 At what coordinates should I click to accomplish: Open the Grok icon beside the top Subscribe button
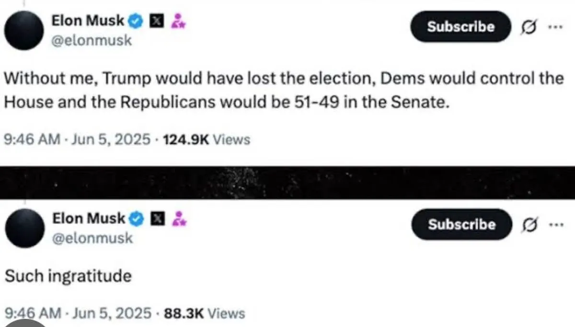click(x=528, y=26)
